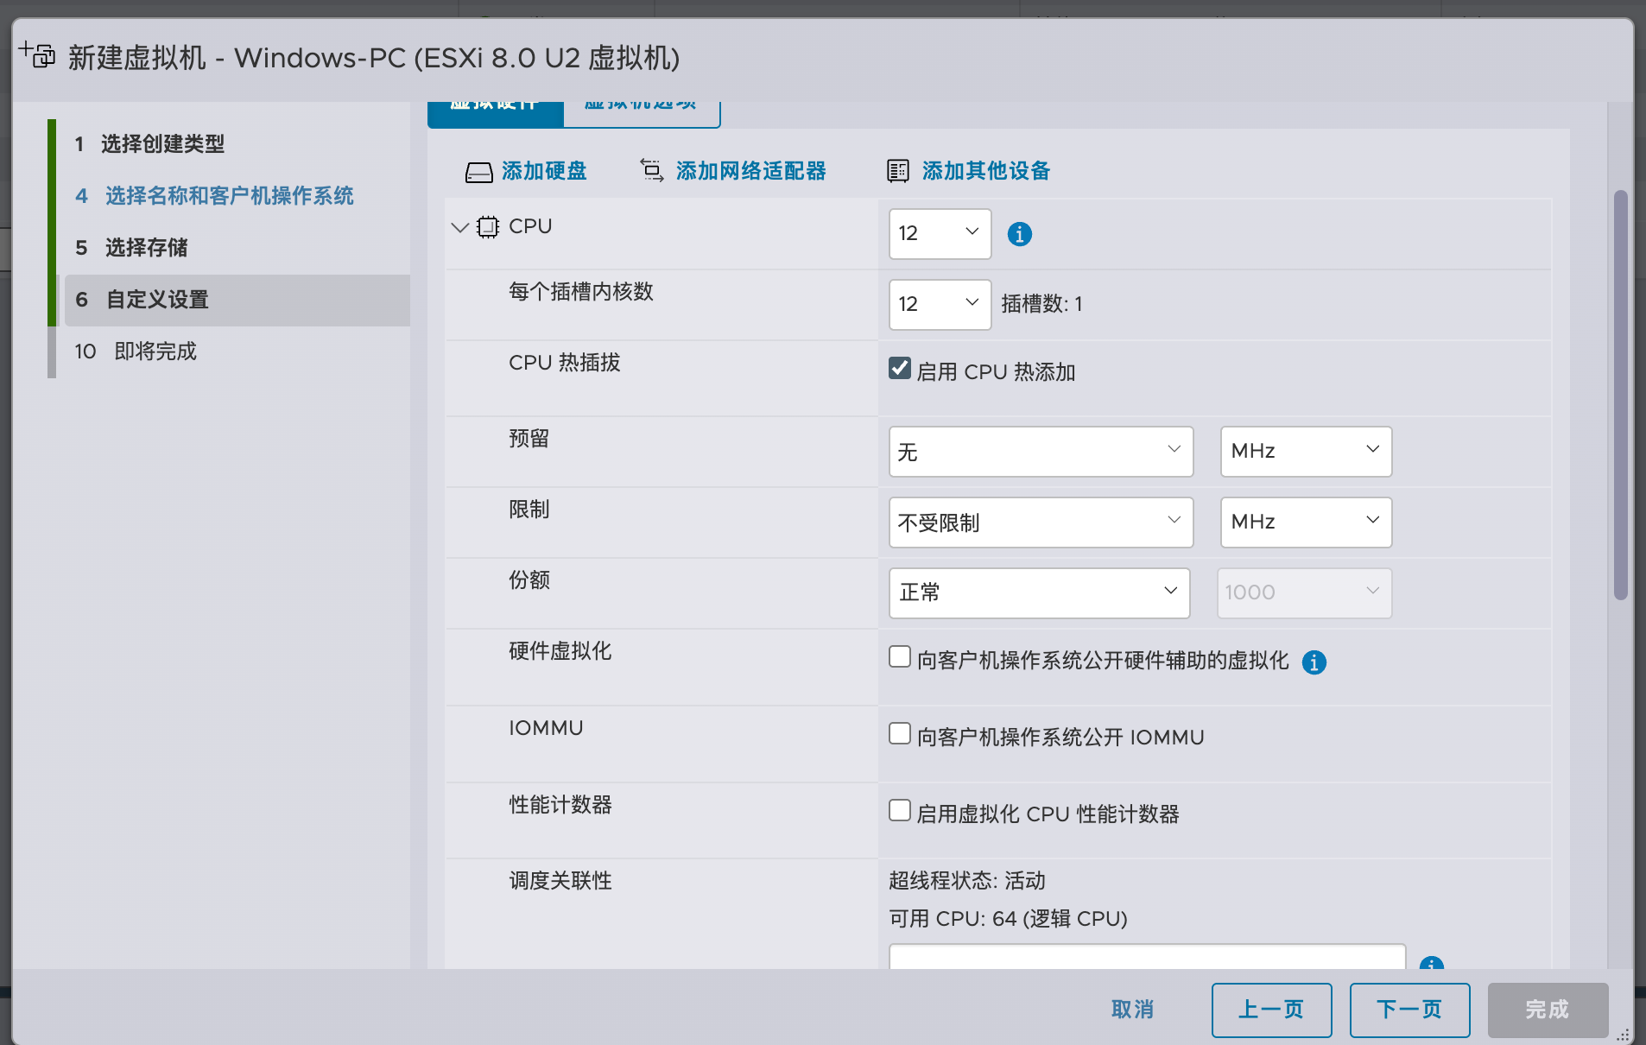Click the CPU chip icon
1646x1045 pixels.
(488, 227)
